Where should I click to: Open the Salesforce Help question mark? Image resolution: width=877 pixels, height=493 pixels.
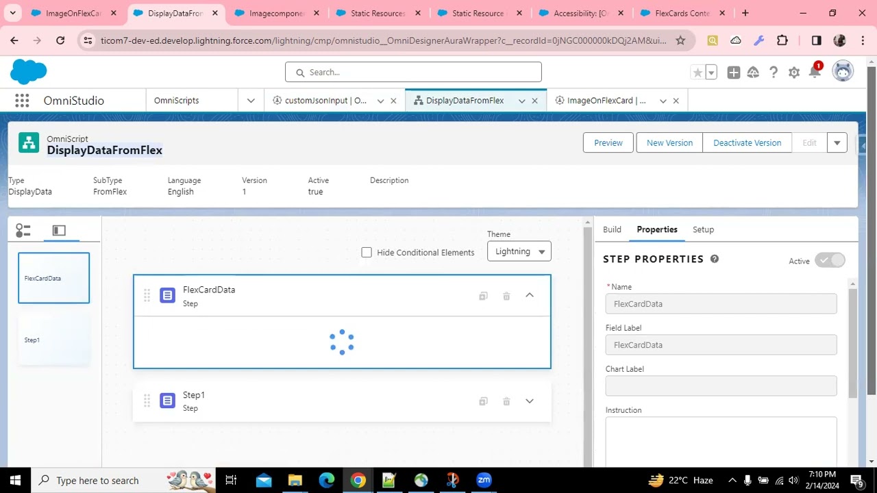pyautogui.click(x=774, y=73)
